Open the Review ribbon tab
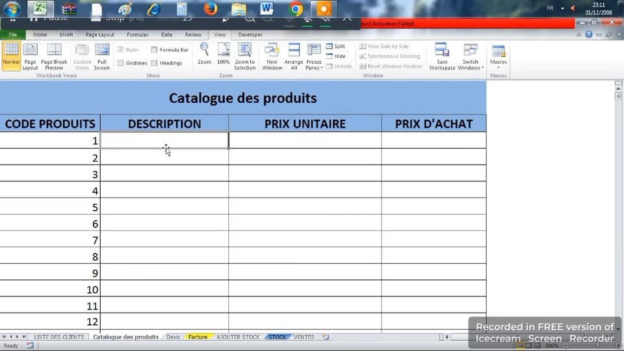624x351 pixels. [x=193, y=34]
